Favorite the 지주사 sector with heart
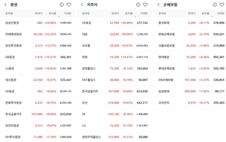The width and height of the screenshot is (226, 142). click(x=145, y=5)
